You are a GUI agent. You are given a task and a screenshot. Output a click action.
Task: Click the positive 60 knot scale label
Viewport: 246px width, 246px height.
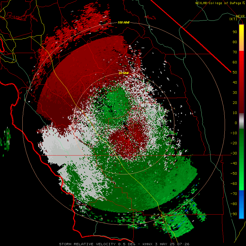pyautogui.click(x=235, y=62)
